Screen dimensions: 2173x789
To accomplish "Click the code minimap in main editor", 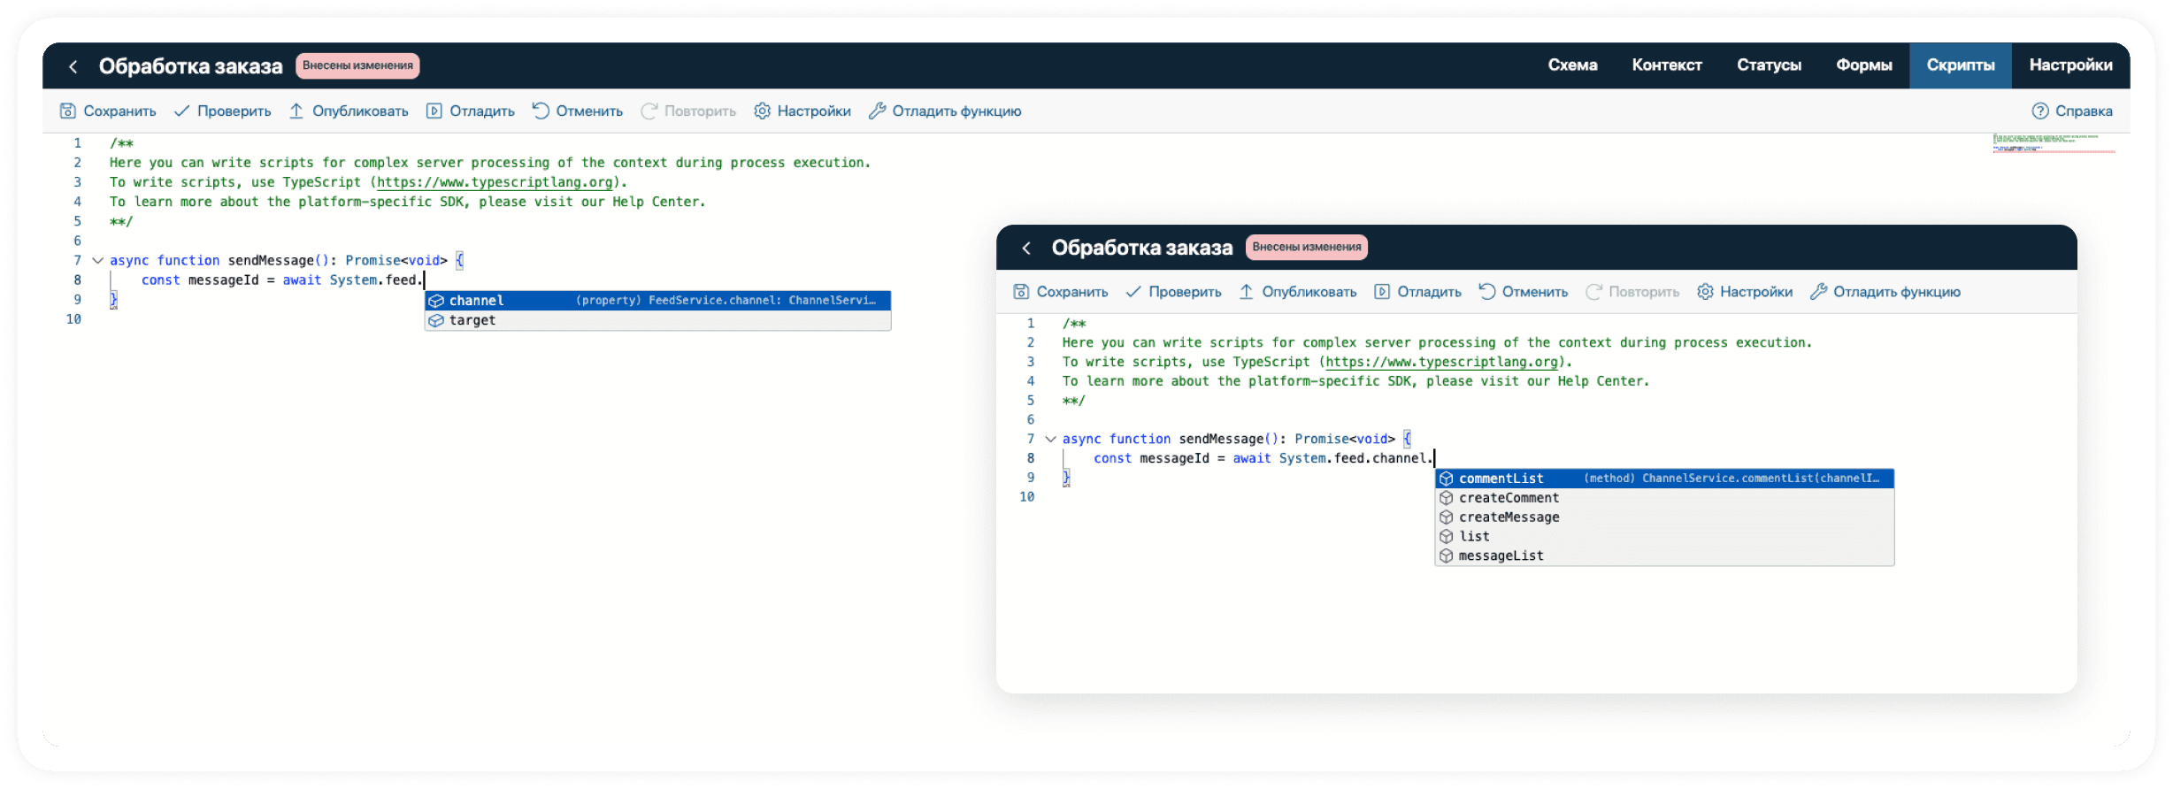I will (x=2053, y=143).
